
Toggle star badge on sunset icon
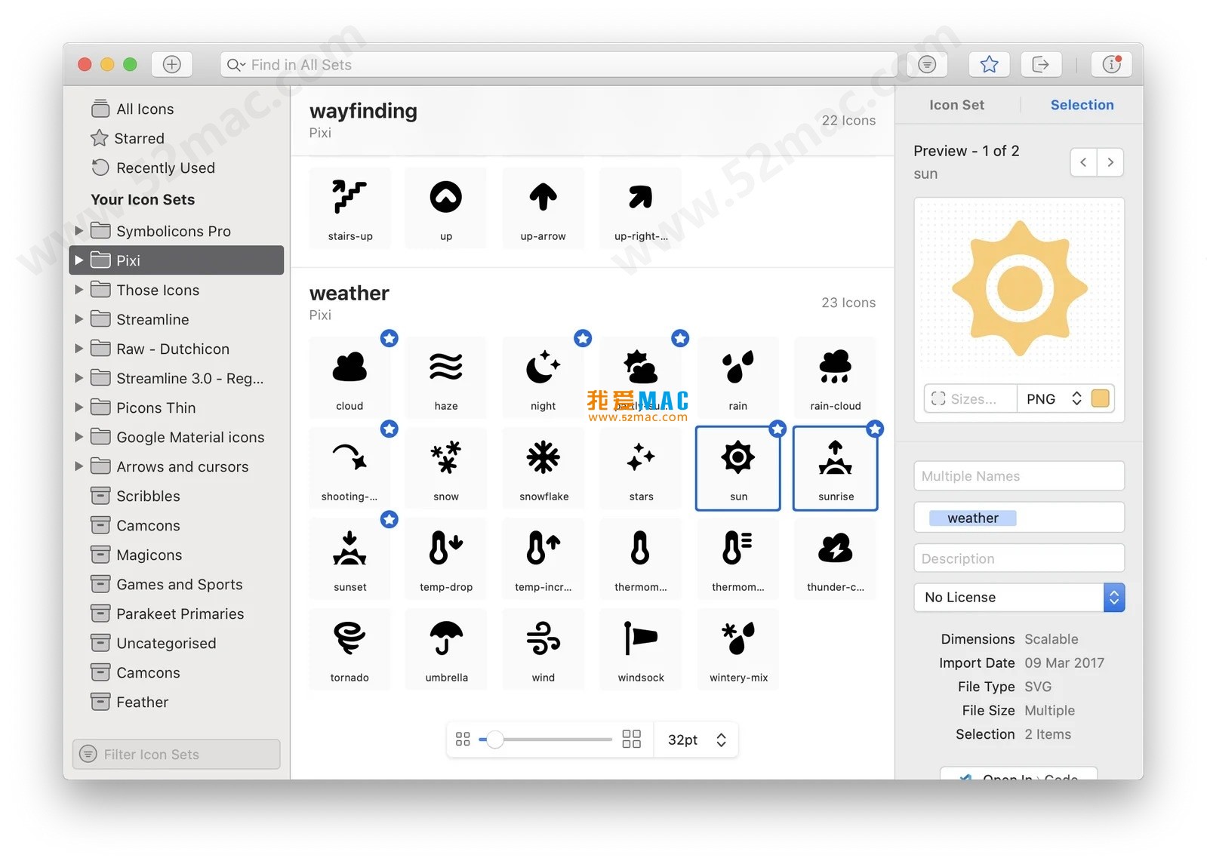tap(390, 519)
